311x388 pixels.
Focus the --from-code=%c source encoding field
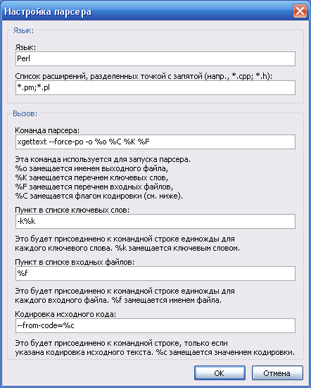(155, 325)
